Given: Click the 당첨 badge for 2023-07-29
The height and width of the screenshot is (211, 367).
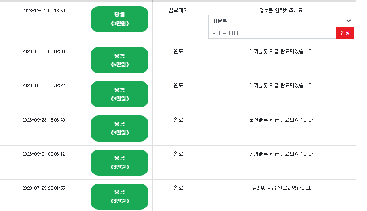Looking at the screenshot, I should [119, 196].
